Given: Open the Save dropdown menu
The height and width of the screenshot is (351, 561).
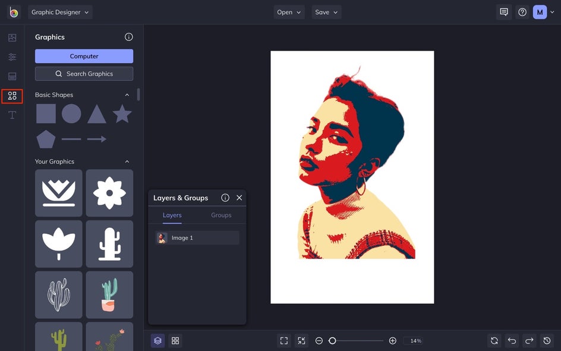Looking at the screenshot, I should [x=326, y=12].
